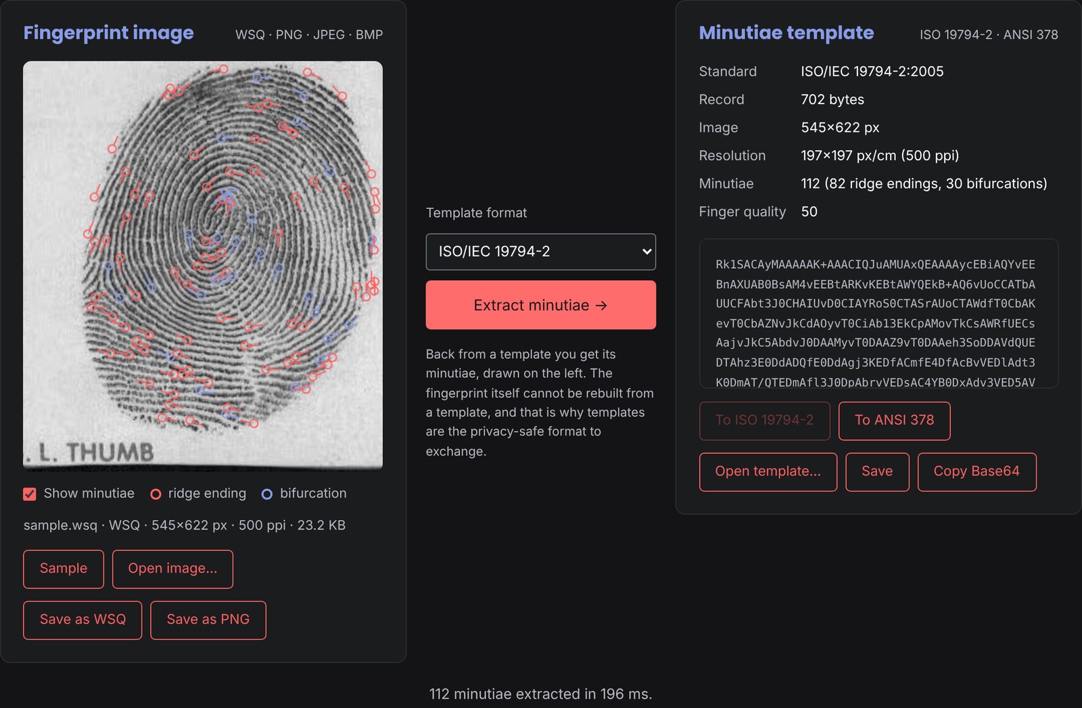Click the status "112 minutiae extracted in 196 ms."
Image resolution: width=1082 pixels, height=708 pixels.
click(541, 694)
